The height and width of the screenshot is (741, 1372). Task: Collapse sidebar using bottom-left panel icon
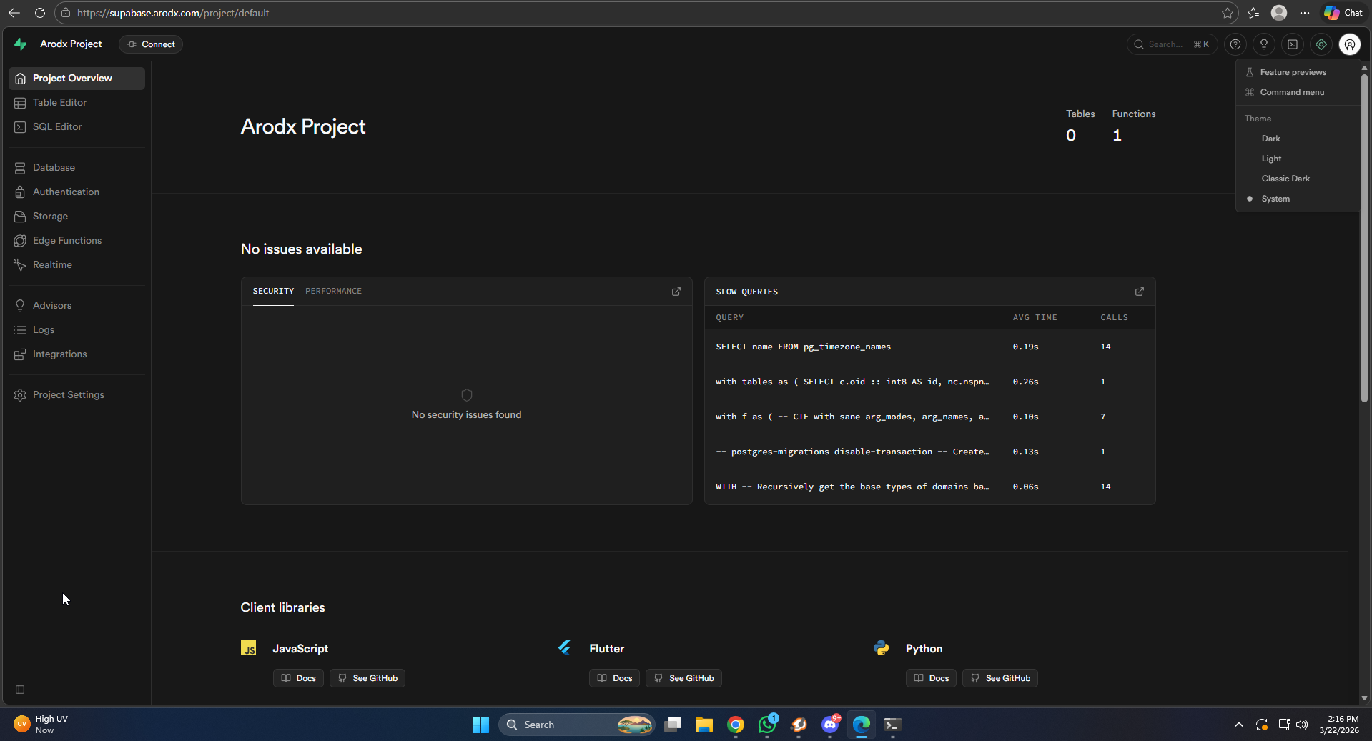pyautogui.click(x=20, y=690)
